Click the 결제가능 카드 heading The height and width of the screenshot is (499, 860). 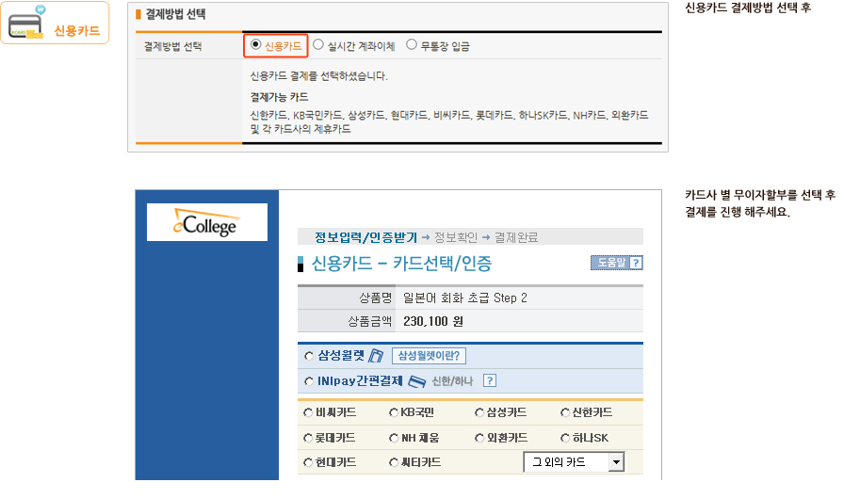coord(279,97)
